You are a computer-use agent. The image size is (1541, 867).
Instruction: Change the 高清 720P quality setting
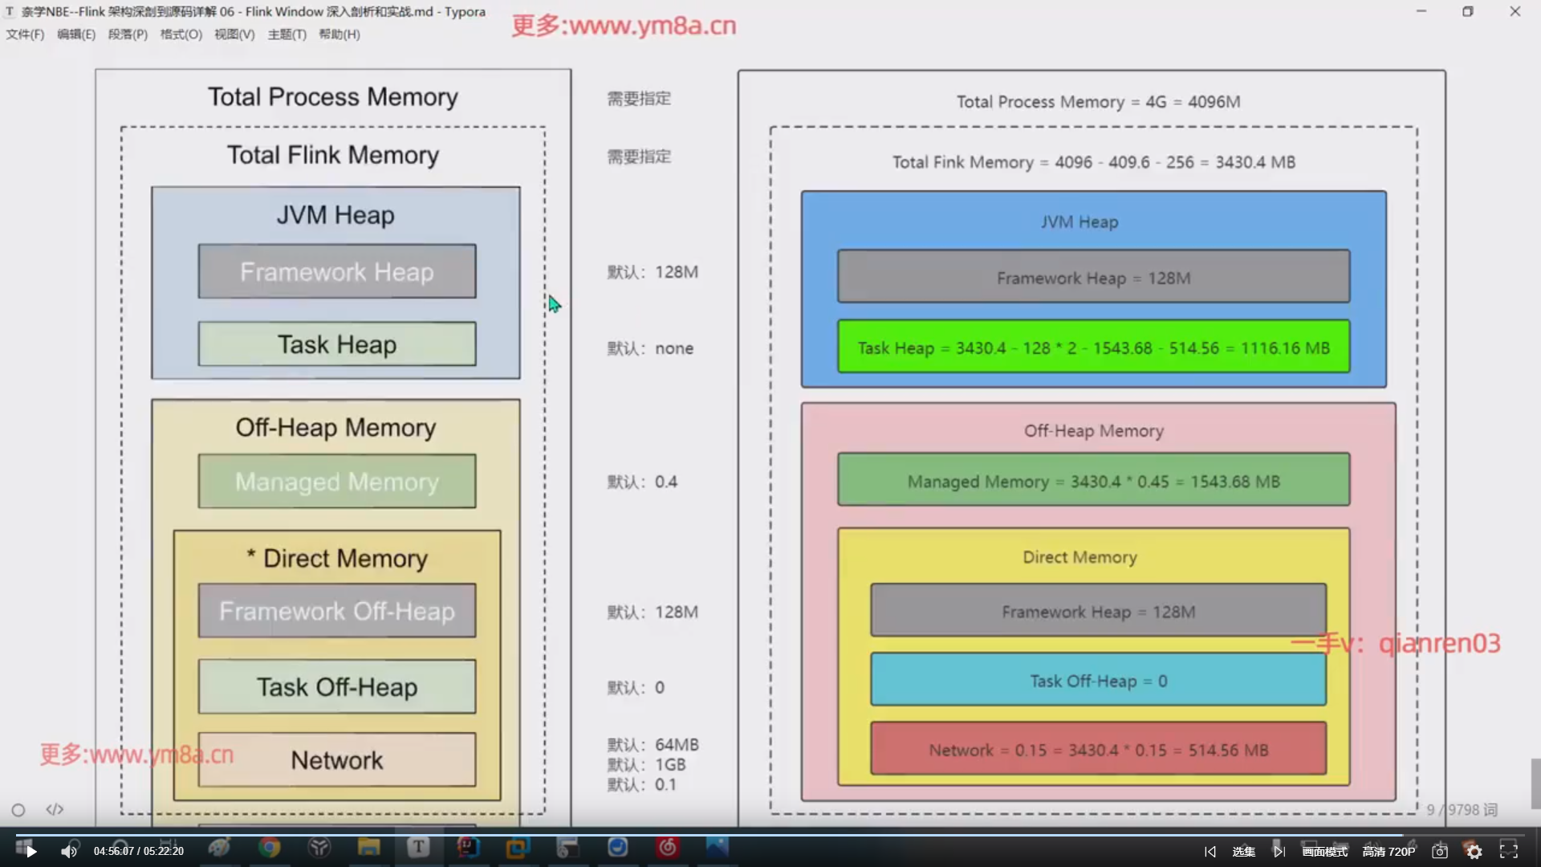point(1389,851)
